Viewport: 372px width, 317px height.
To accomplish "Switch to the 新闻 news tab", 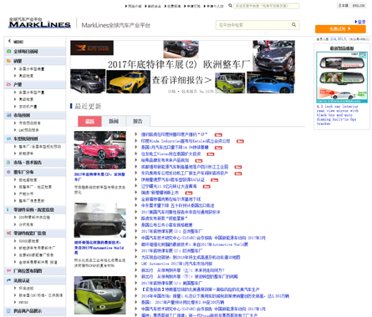I will 114,121.
